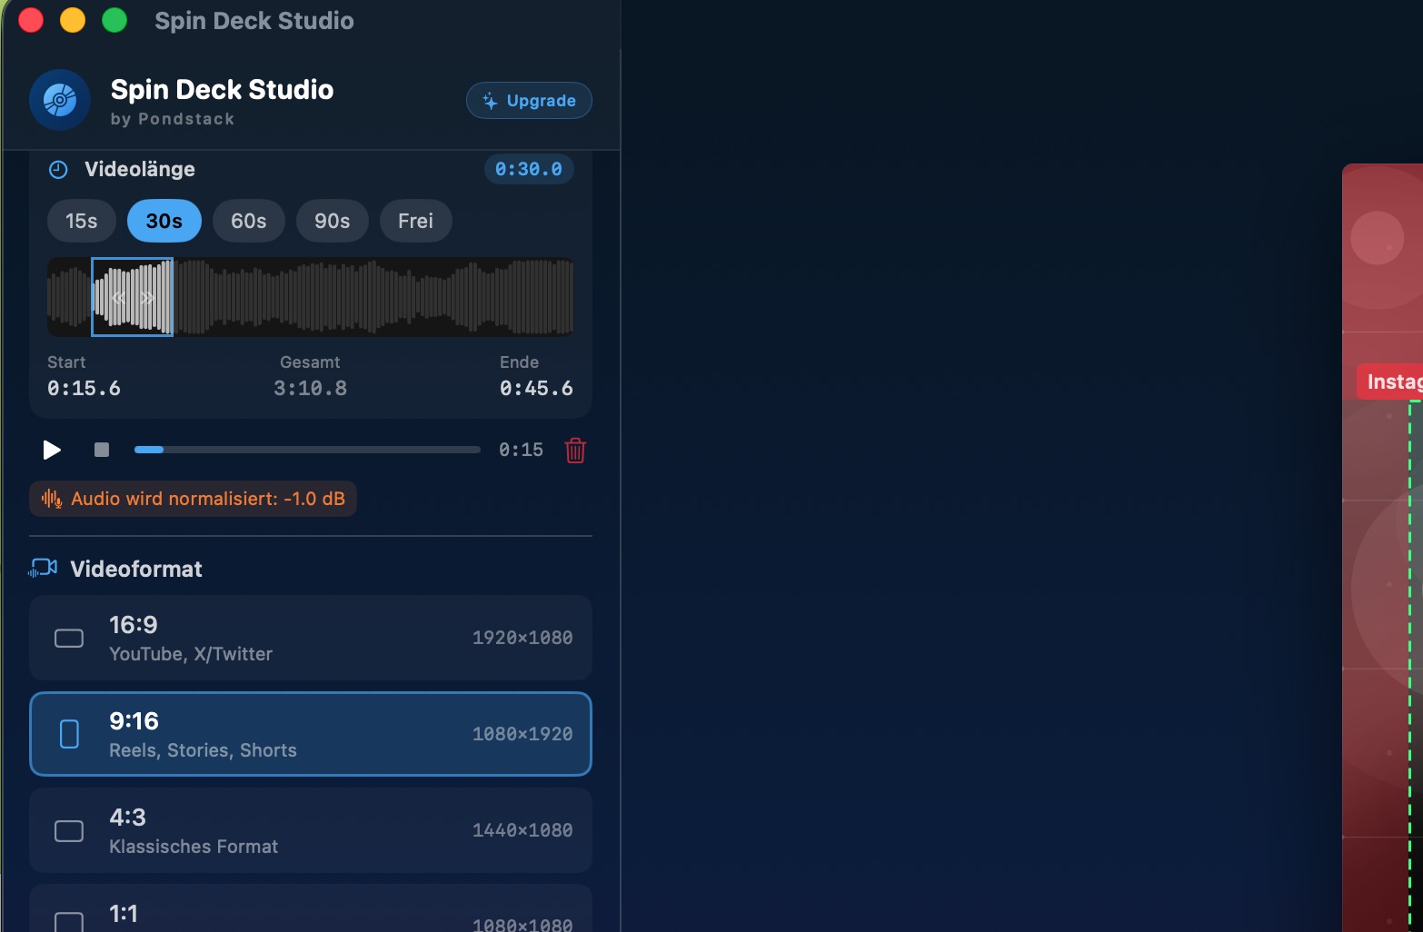
Task: Click the 1440×1080 resolution label
Action: click(x=522, y=830)
